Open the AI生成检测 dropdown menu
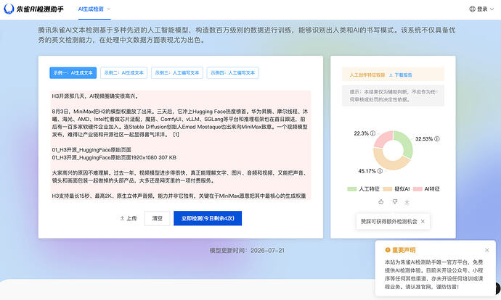 pos(94,9)
